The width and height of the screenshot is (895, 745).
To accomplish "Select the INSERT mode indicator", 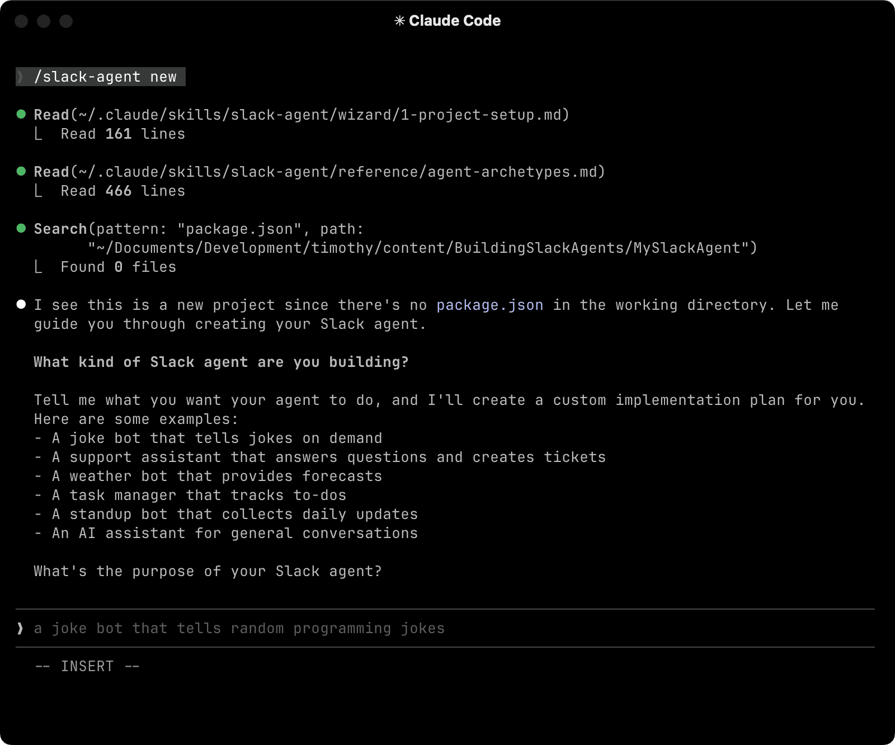I will 87,666.
